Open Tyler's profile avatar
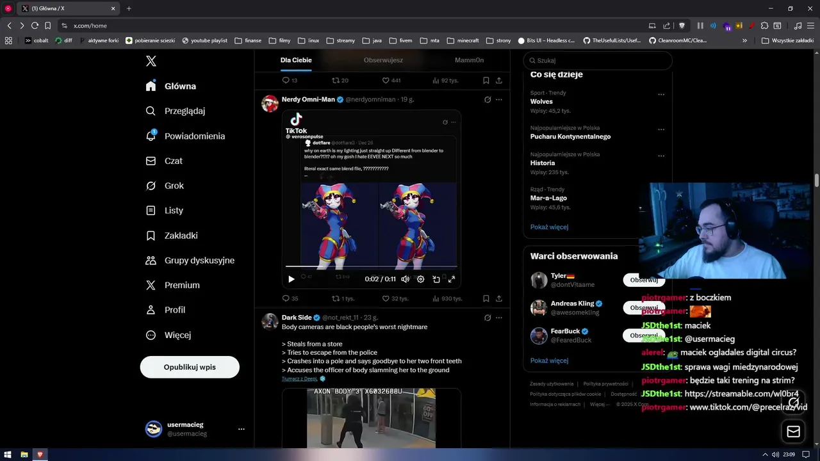This screenshot has height=461, width=820. tap(539, 280)
